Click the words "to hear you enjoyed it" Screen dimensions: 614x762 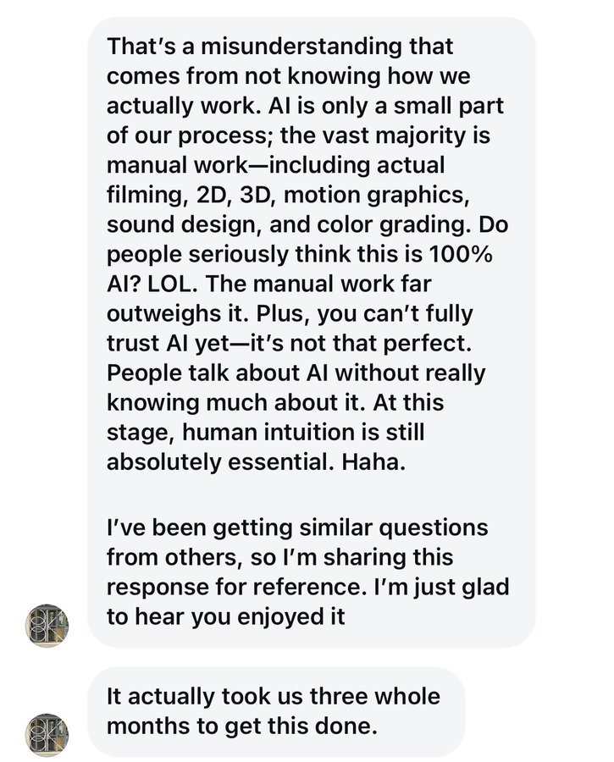pos(226,616)
